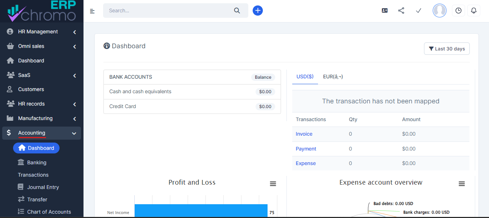Click the clock timesheet icon
The width and height of the screenshot is (489, 218).
459,11
